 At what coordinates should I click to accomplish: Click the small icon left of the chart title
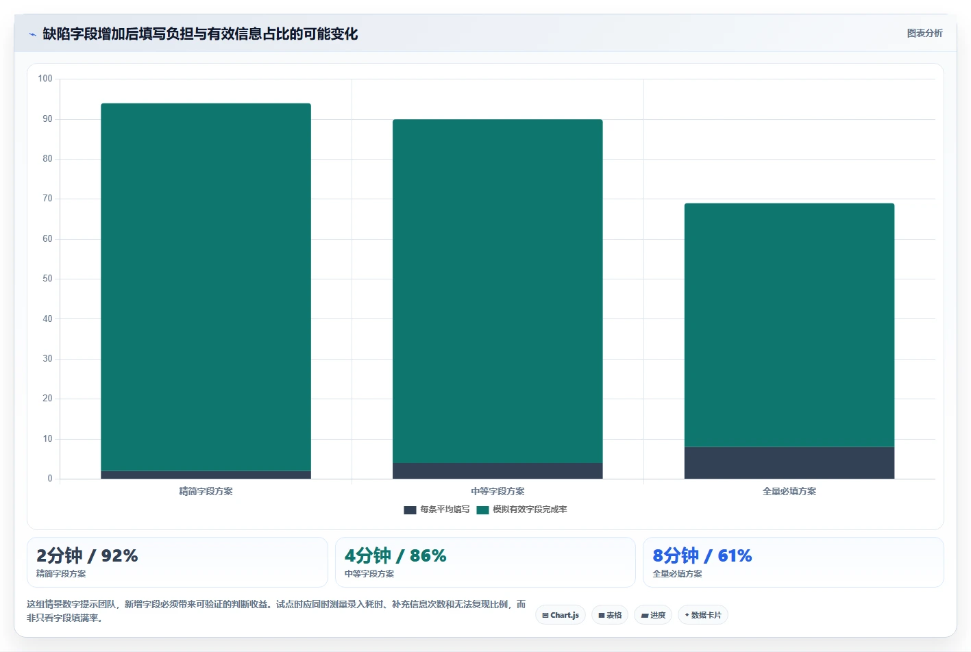pyautogui.click(x=32, y=34)
